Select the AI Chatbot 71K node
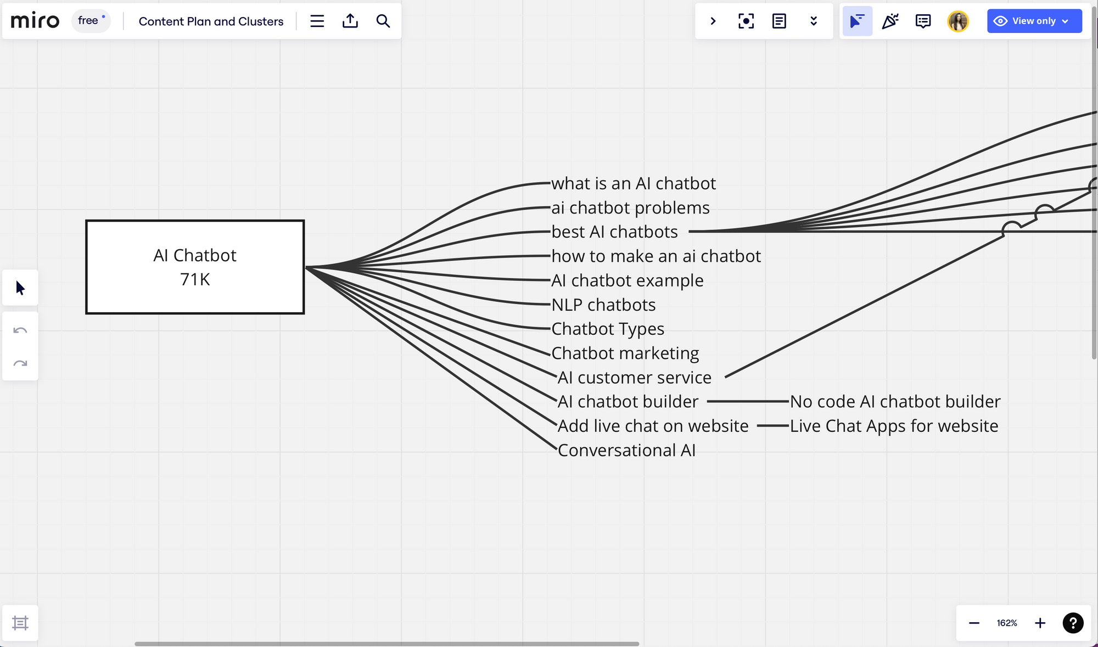 click(x=194, y=267)
